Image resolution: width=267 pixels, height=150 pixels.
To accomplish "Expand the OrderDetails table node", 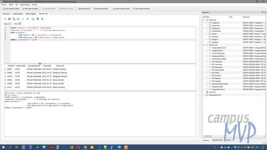I will [207, 31].
